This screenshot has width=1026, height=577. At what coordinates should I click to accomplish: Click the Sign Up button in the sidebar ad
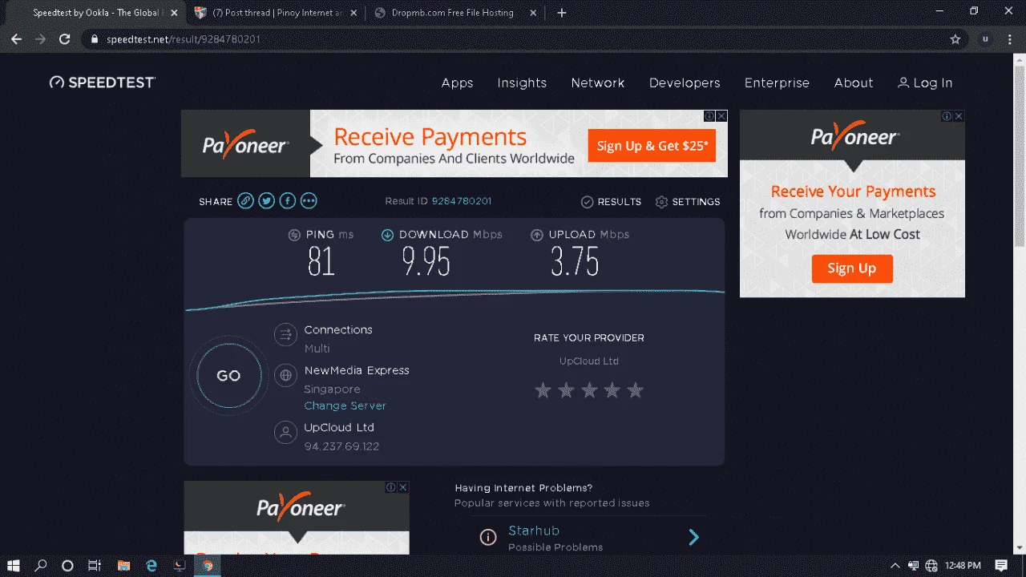click(x=852, y=268)
